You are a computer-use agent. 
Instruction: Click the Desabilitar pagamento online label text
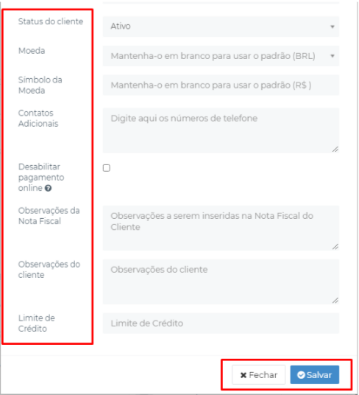(x=41, y=178)
